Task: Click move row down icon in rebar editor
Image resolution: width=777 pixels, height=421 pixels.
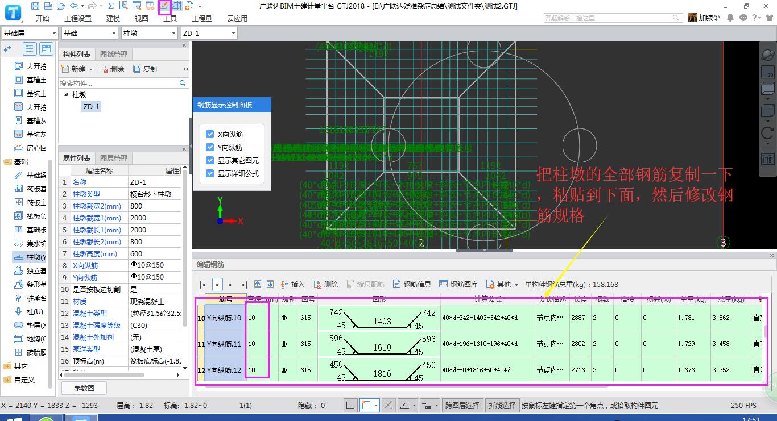Action: pyautogui.click(x=270, y=284)
